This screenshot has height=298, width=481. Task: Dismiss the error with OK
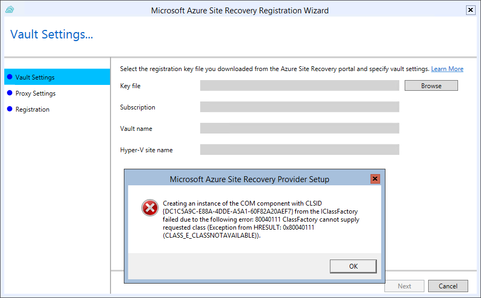coord(353,266)
